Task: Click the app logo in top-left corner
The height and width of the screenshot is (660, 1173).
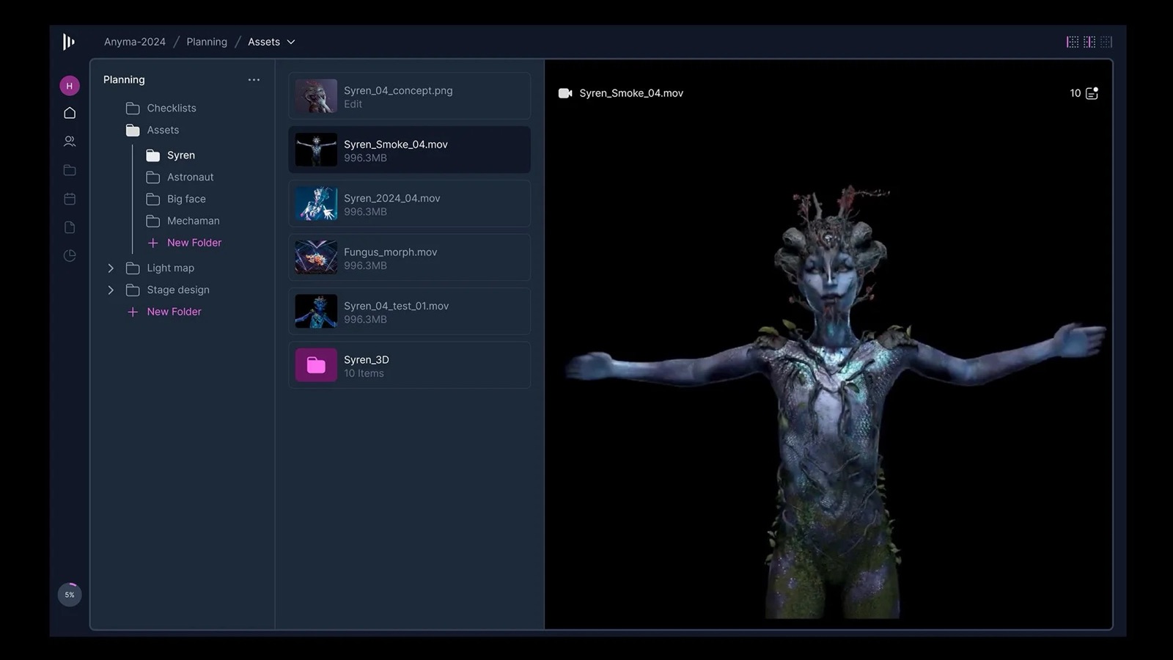Action: pos(68,42)
